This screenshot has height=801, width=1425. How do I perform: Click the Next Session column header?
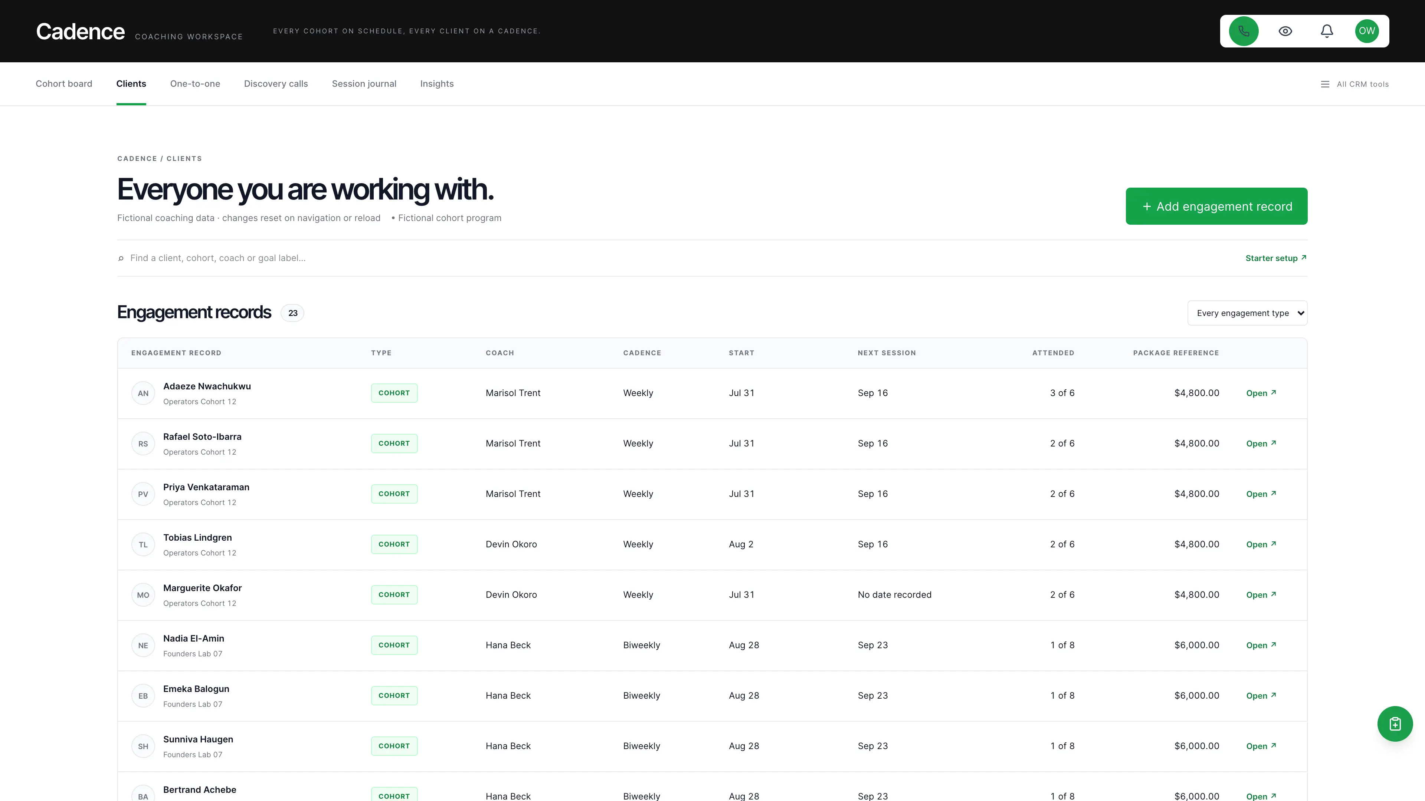(x=887, y=353)
